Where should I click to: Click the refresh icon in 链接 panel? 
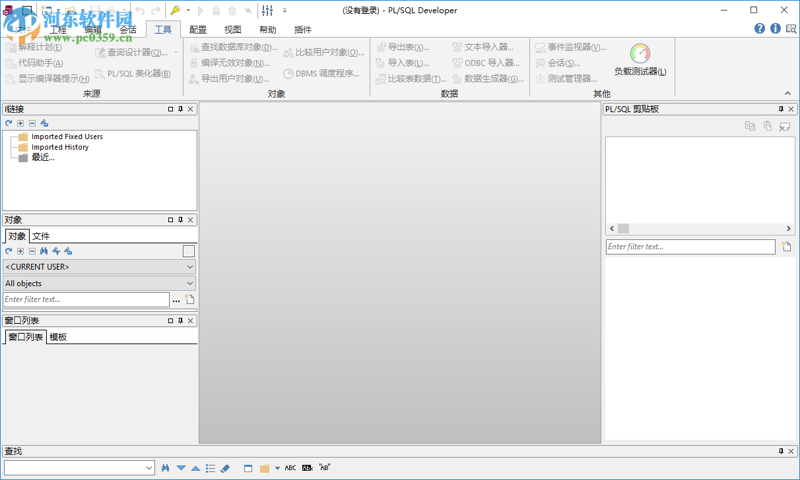point(8,123)
